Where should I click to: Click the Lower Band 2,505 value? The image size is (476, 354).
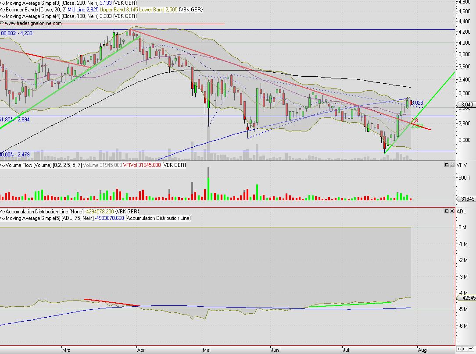pyautogui.click(x=158, y=10)
